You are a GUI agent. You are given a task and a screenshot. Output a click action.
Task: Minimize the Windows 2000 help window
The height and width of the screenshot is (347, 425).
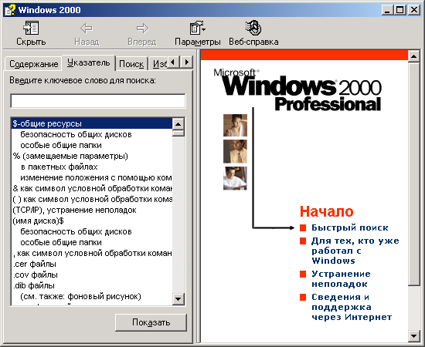coord(387,10)
